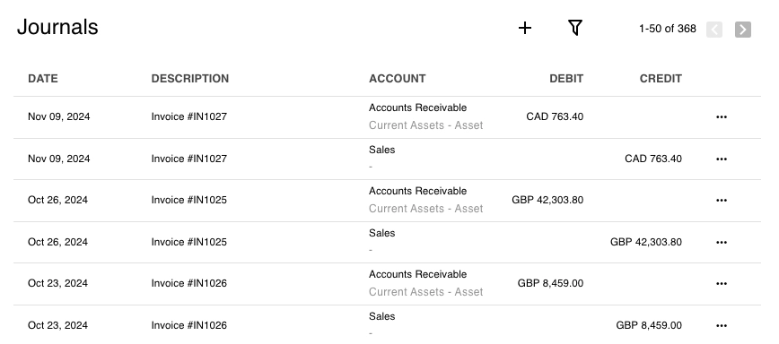Click Nov 09, 2024 date in Sales row
The width and height of the screenshot is (779, 344).
click(x=58, y=159)
